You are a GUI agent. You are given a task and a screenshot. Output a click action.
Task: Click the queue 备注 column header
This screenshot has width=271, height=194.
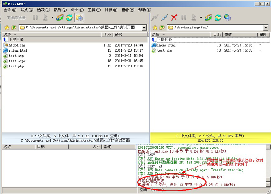[118, 147]
